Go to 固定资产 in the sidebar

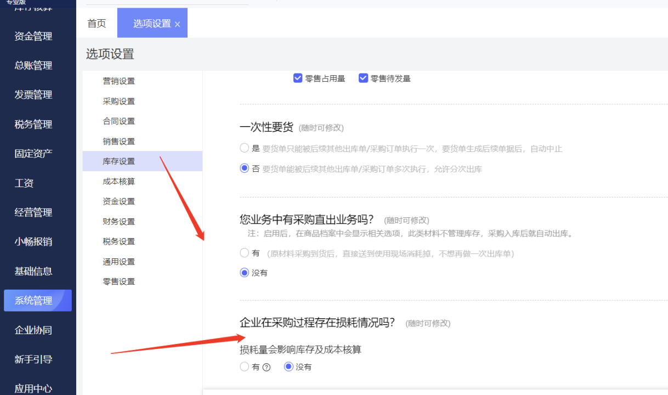33,154
